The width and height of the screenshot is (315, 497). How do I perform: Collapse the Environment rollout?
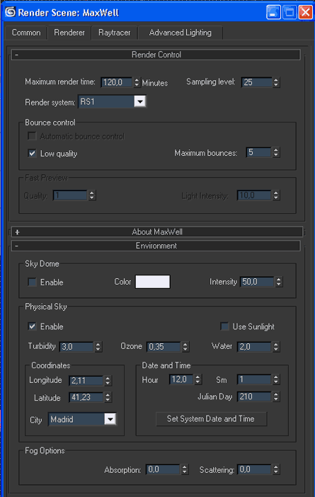click(x=156, y=246)
